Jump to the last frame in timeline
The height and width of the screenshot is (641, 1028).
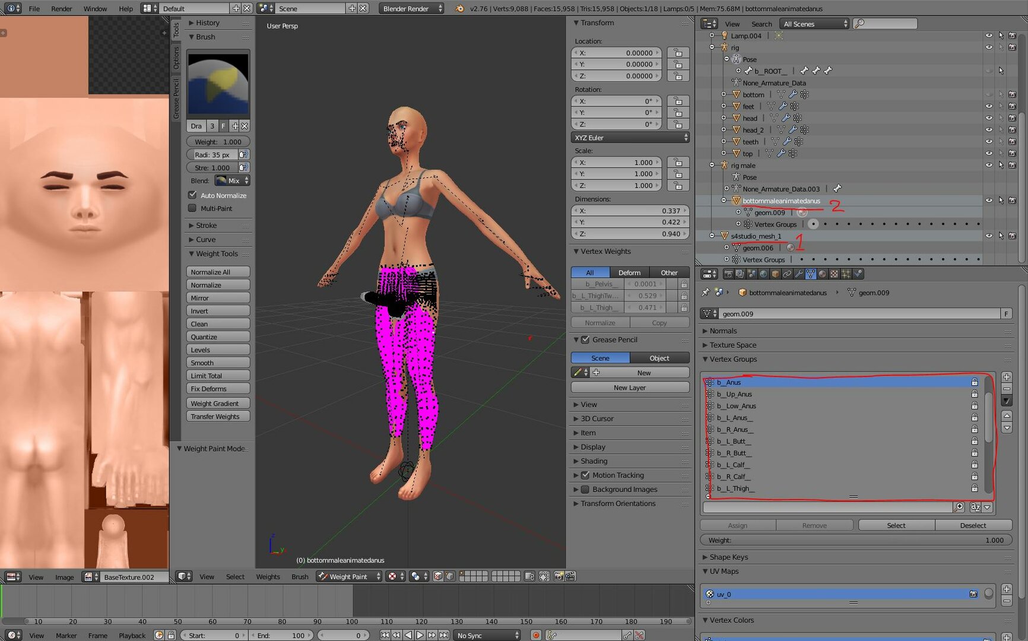pos(443,635)
